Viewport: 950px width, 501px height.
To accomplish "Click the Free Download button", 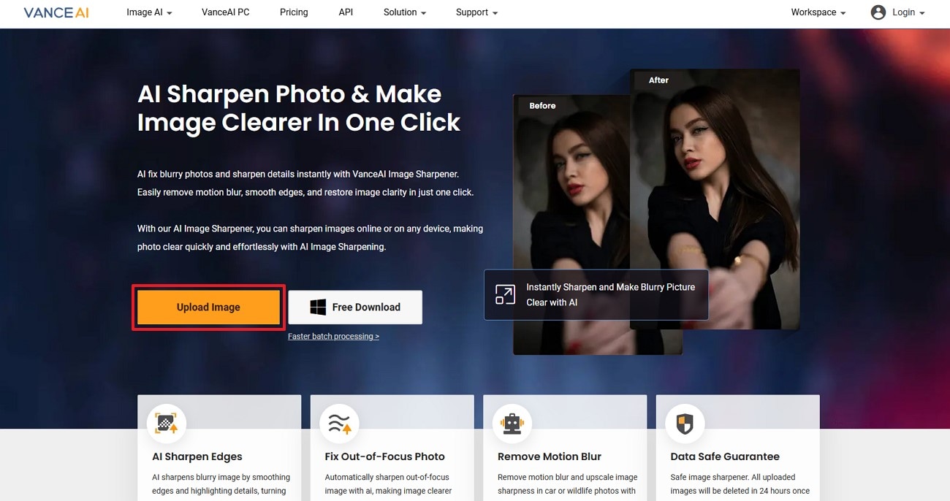I will (355, 307).
